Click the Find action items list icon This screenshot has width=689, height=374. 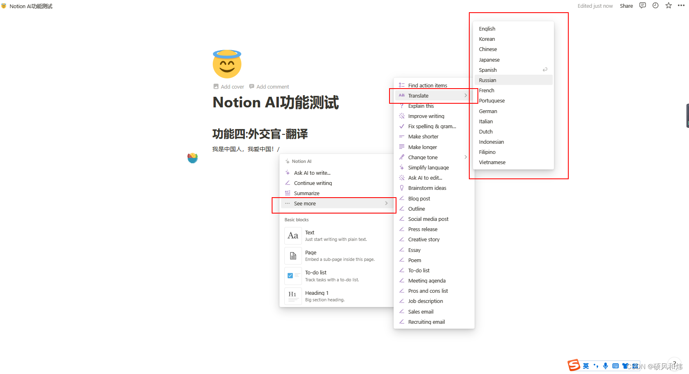pos(402,85)
